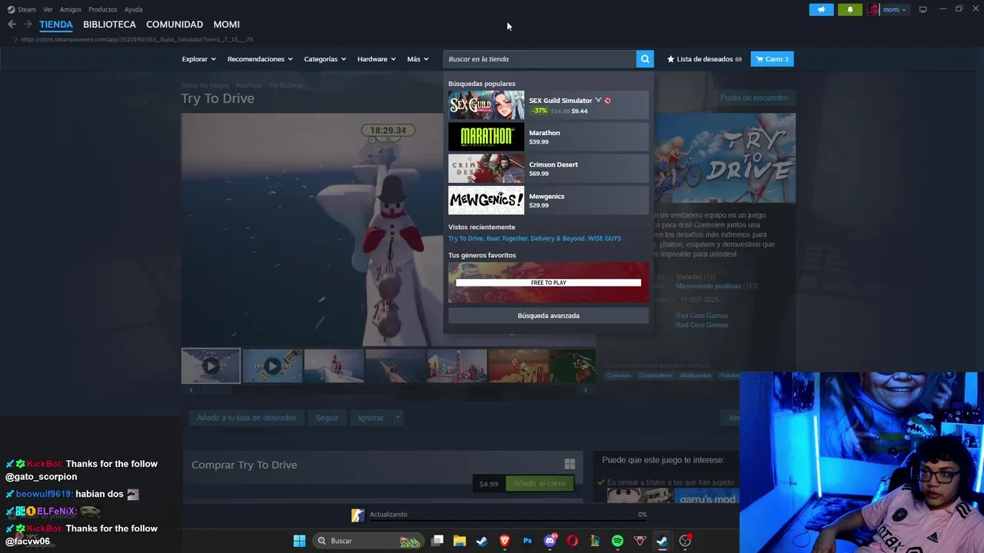
Task: Expand the Explorar dropdown
Action: [199, 59]
